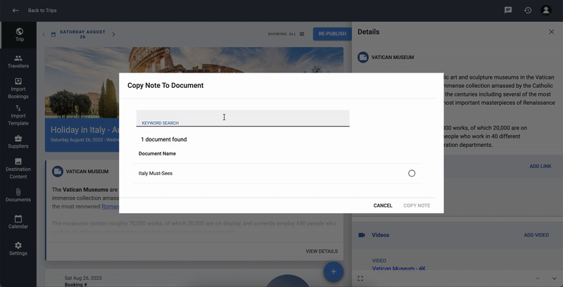Go back using the arrow icon
Image resolution: width=563 pixels, height=287 pixels.
tap(15, 11)
